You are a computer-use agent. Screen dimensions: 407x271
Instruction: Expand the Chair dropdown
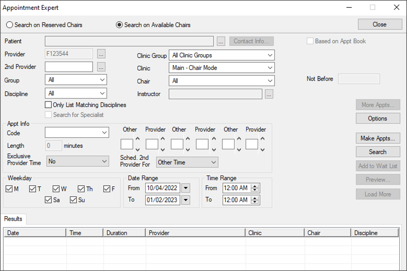click(222, 81)
